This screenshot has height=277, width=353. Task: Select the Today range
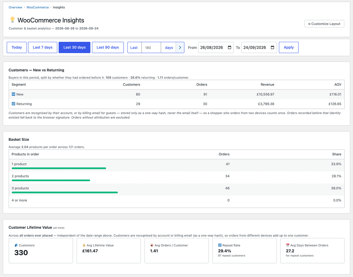[x=17, y=47]
